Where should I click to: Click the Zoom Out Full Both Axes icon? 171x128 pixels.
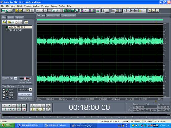42,105
